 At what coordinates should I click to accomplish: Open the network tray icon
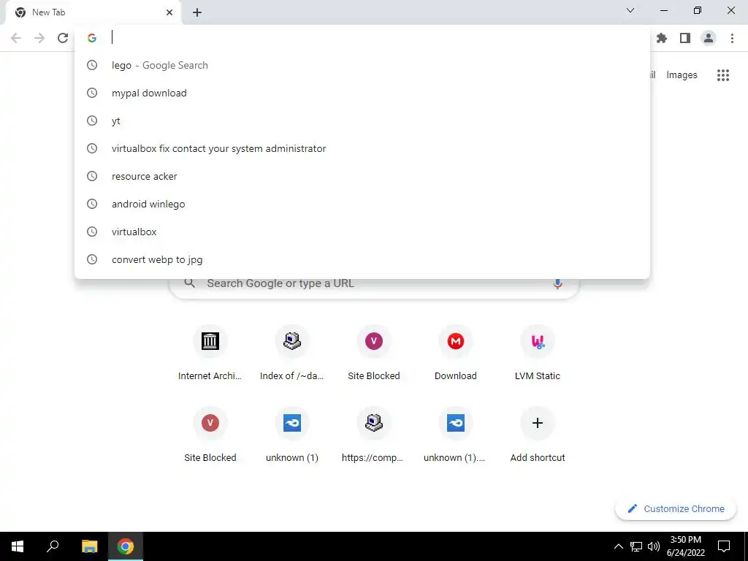click(x=636, y=546)
